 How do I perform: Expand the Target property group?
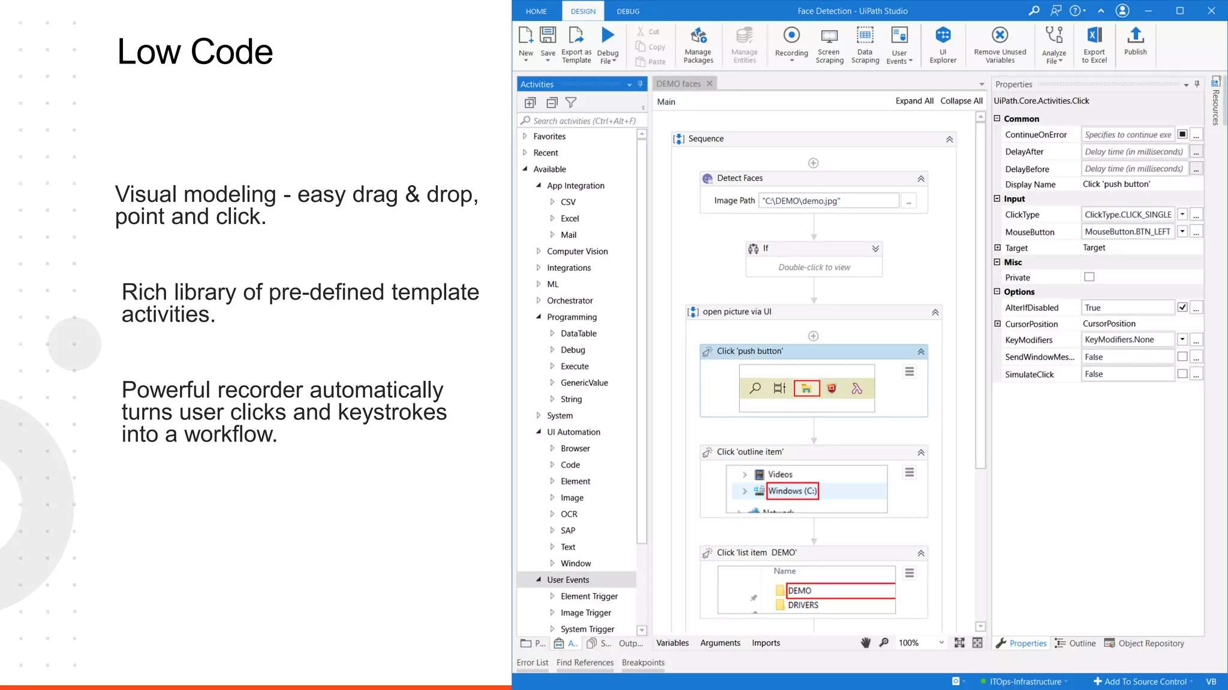point(997,247)
